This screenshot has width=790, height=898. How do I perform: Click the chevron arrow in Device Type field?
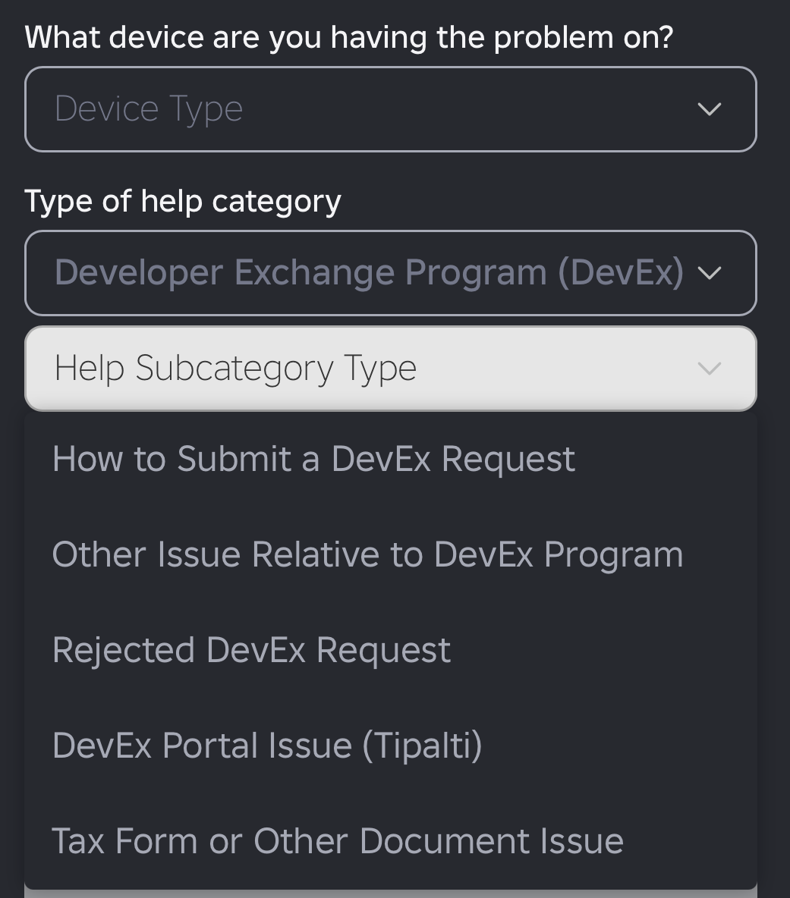(x=710, y=109)
